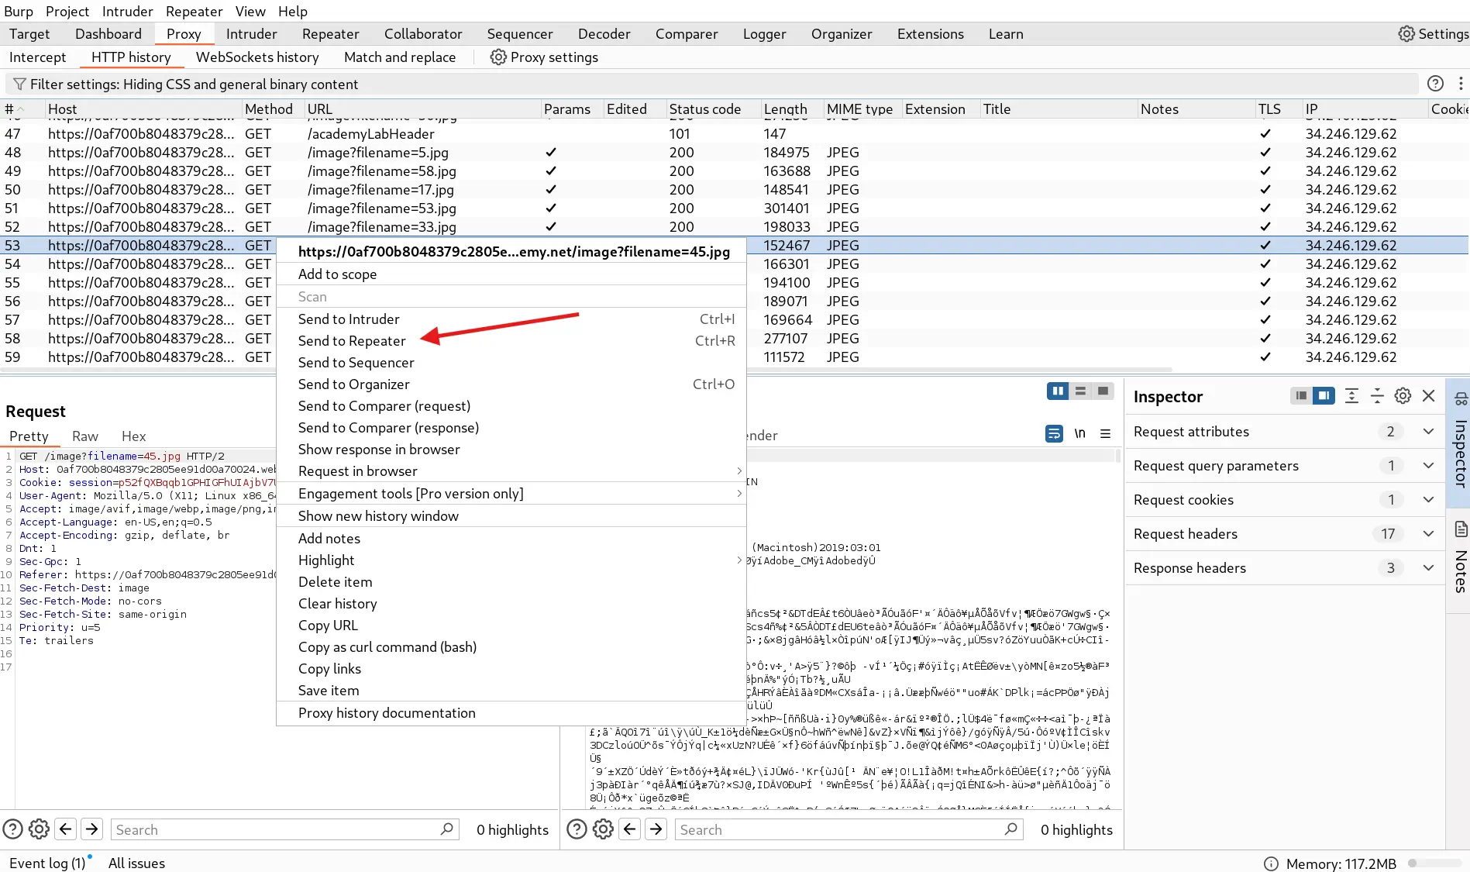Image resolution: width=1470 pixels, height=872 pixels.
Task: Open request pane search settings gear
Action: [x=39, y=829]
